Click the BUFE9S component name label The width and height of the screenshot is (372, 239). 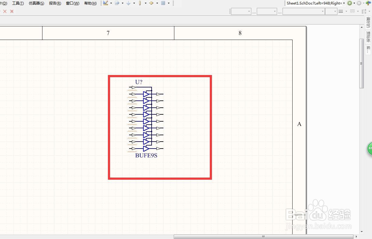click(146, 156)
